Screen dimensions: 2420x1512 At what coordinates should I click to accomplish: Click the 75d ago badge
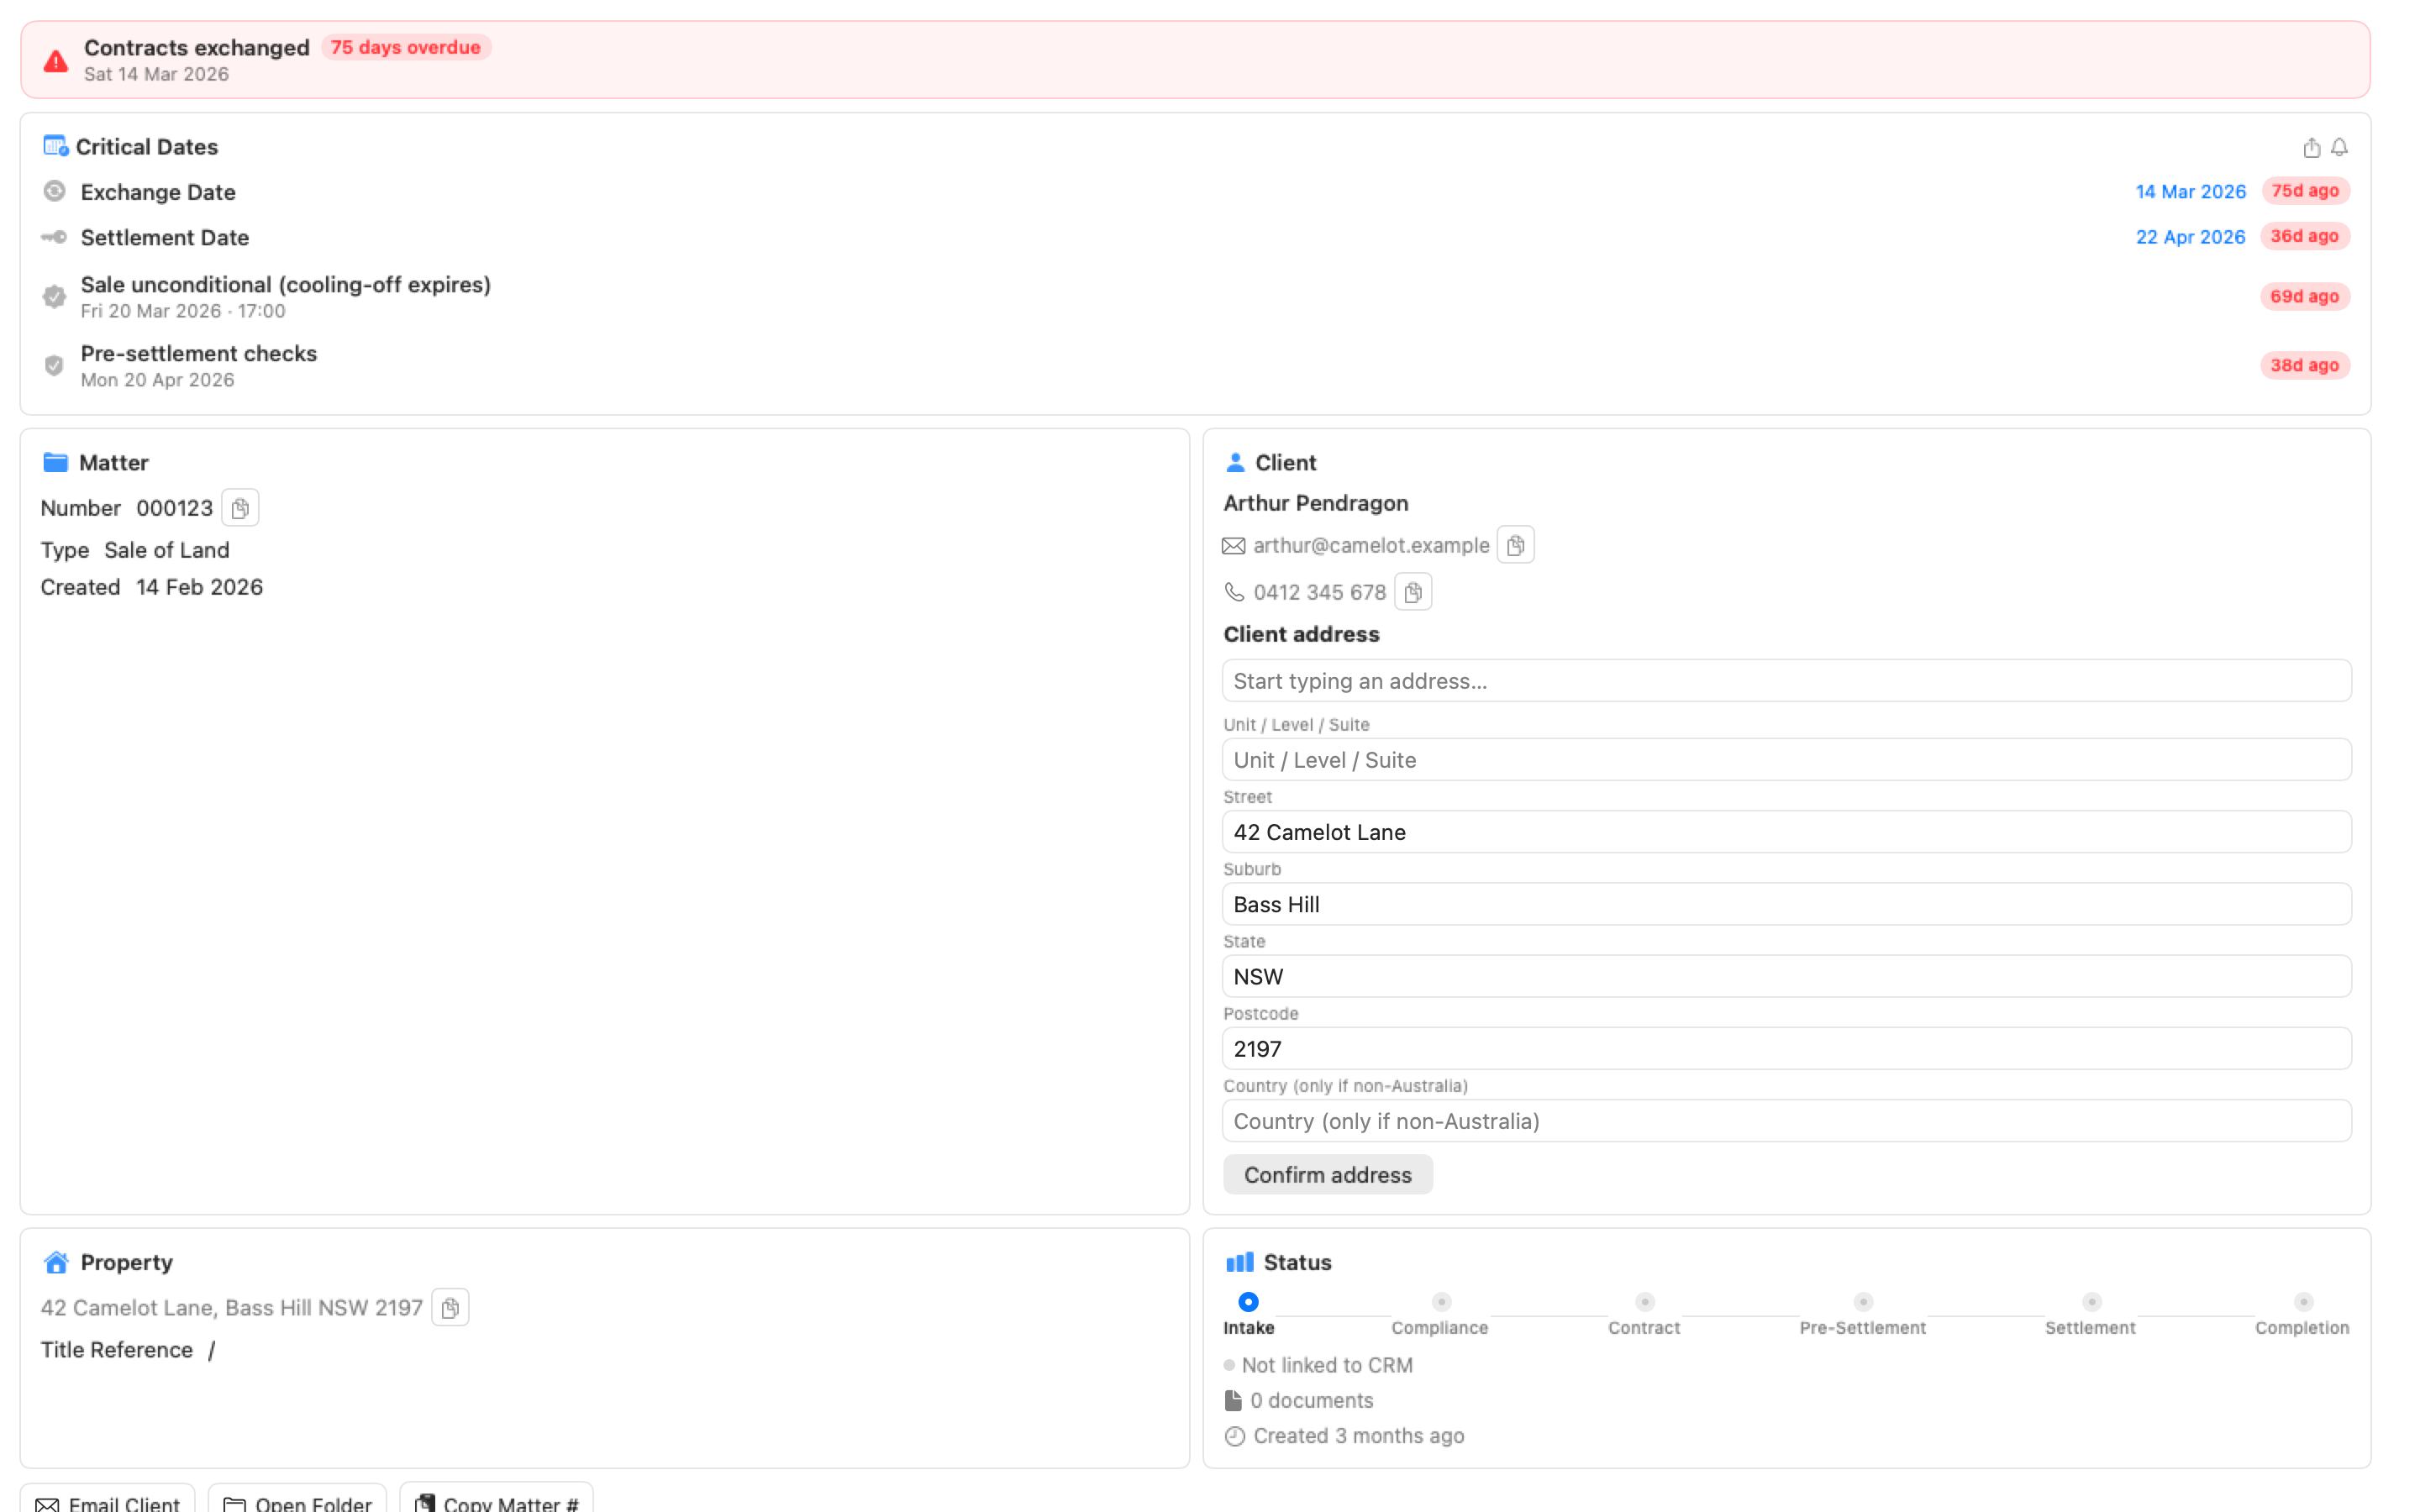(x=2305, y=191)
